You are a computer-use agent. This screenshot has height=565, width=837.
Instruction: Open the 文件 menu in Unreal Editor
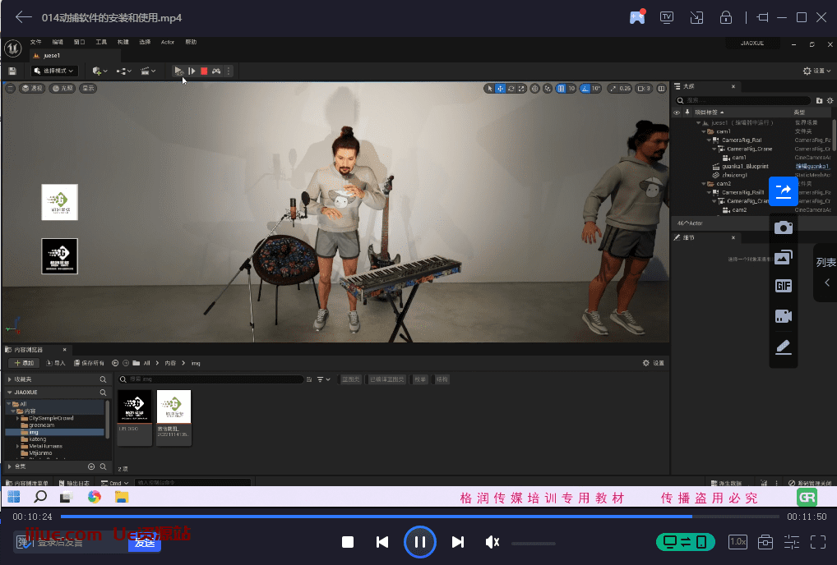coord(35,42)
